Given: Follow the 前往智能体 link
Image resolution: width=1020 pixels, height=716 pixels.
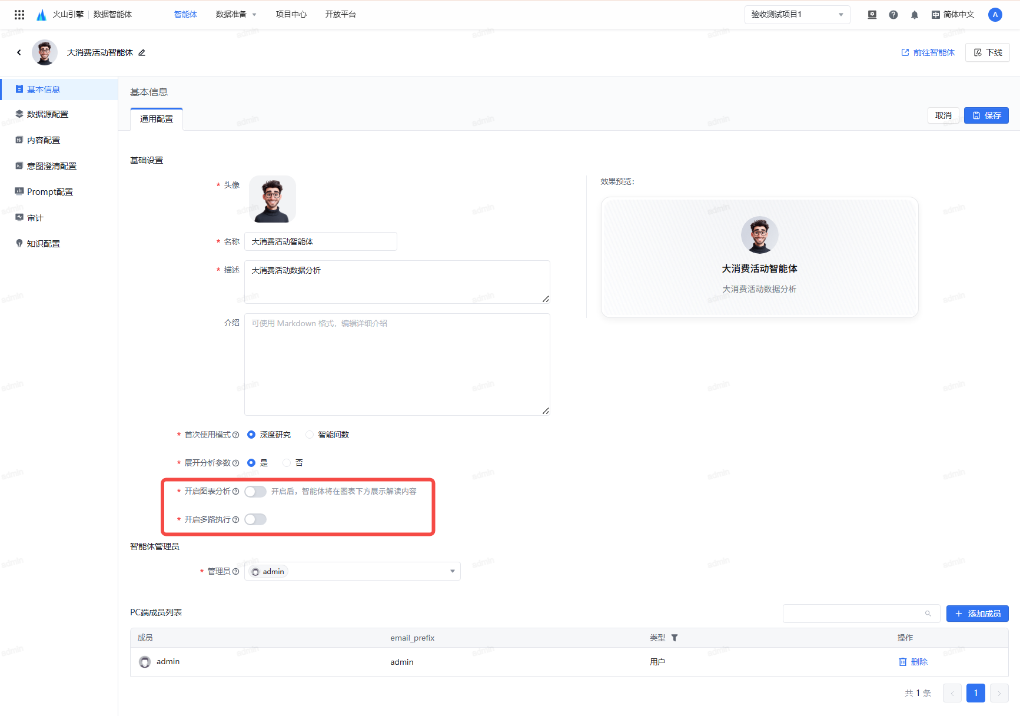Looking at the screenshot, I should click(928, 52).
